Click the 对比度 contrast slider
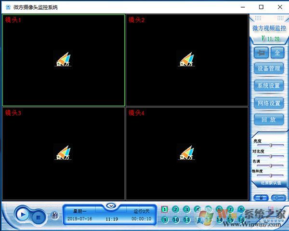Viewport: 289px width, 231px height. (271, 156)
